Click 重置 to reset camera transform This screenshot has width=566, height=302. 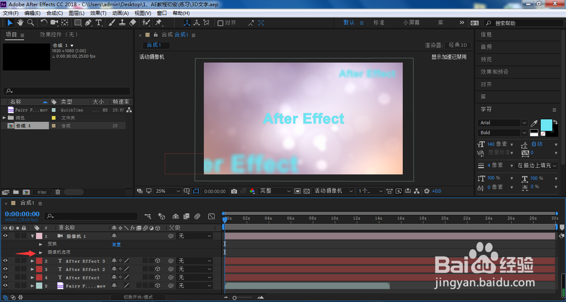click(116, 244)
